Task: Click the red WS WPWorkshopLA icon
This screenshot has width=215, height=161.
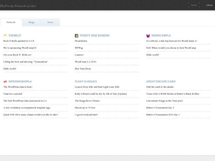Action: pyautogui.click(x=5, y=82)
